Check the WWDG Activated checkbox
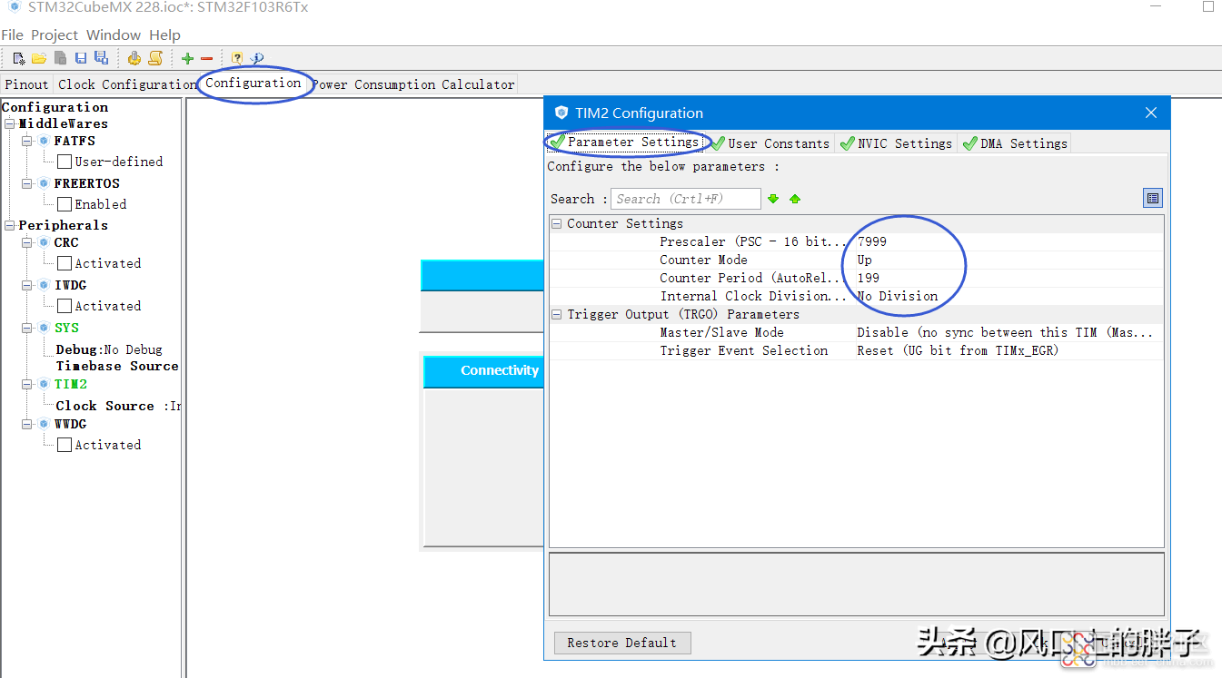 [65, 445]
